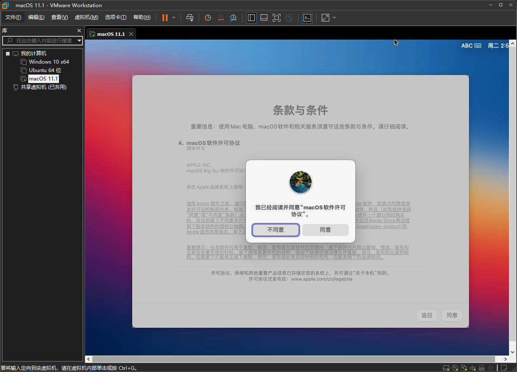This screenshot has width=517, height=372.
Task: Click the network adapter status icon
Action: [x=464, y=368]
